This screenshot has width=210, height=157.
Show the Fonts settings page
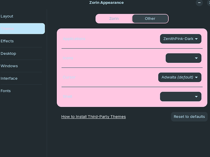[x=21, y=91]
